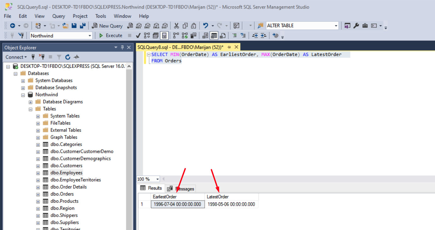This screenshot has height=230, width=435.
Task: Toggle Include Actual Execution Plan
Action: [x=176, y=36]
